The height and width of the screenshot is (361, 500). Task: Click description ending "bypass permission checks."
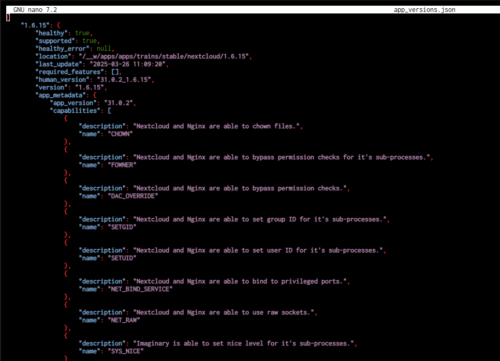[x=240, y=188]
